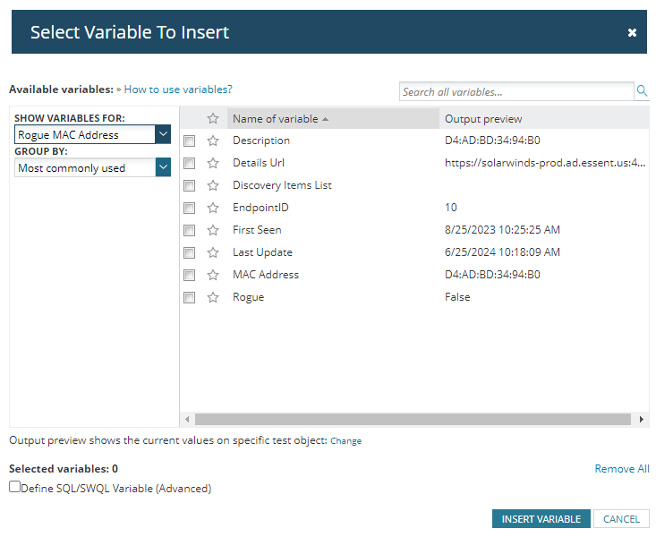
Task: Star the Description variable as favorite
Action: click(x=213, y=141)
